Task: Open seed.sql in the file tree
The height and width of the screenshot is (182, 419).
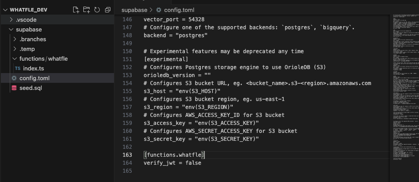Action: pyautogui.click(x=57, y=88)
